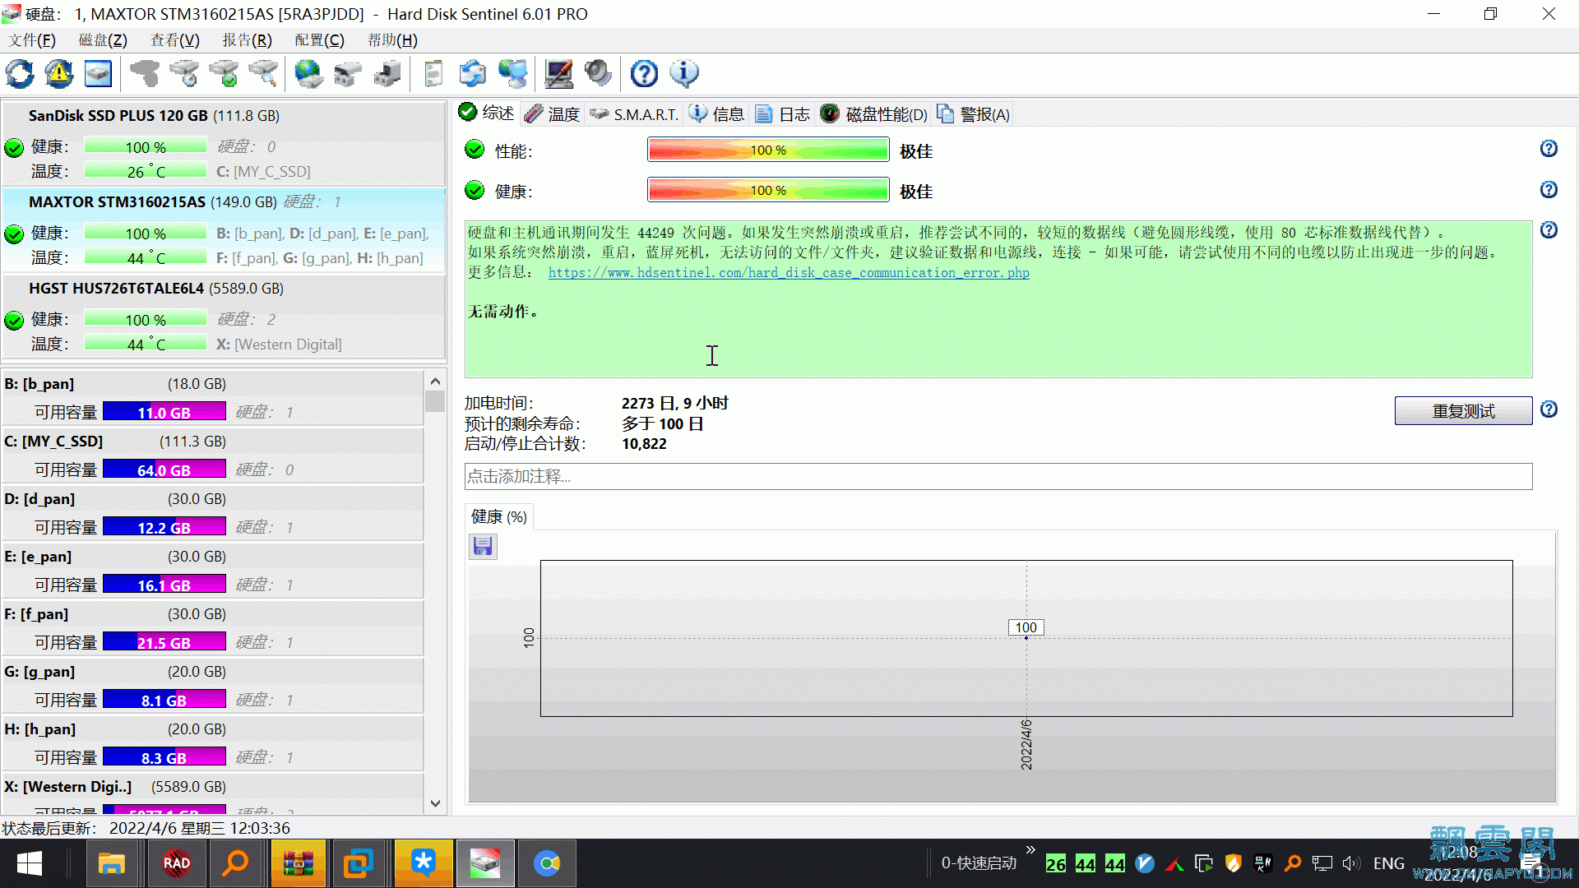The width and height of the screenshot is (1579, 888).
Task: Switch to the S.M.A.R.T. tab
Action: pyautogui.click(x=634, y=114)
